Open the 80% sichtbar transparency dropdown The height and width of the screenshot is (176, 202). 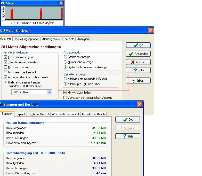(x=31, y=92)
